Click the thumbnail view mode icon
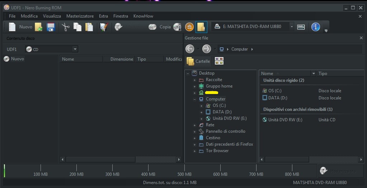This screenshot has height=188, width=367. 219,61
